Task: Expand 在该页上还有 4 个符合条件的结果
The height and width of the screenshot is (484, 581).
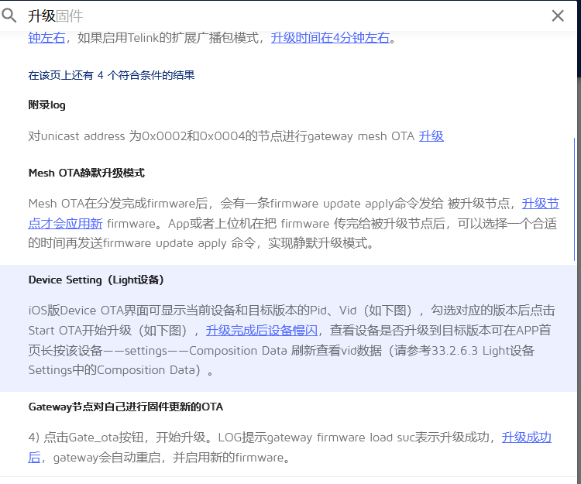Action: coord(111,75)
